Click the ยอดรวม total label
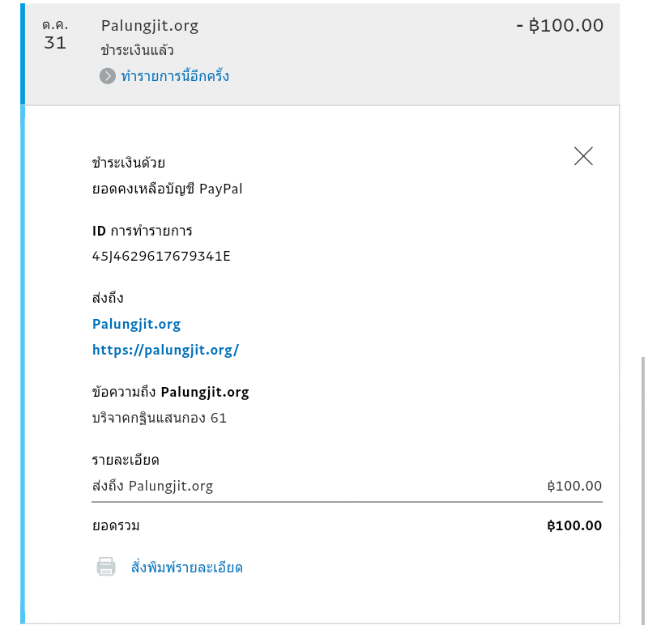Image resolution: width=648 pixels, height=625 pixels. pyautogui.click(x=116, y=526)
